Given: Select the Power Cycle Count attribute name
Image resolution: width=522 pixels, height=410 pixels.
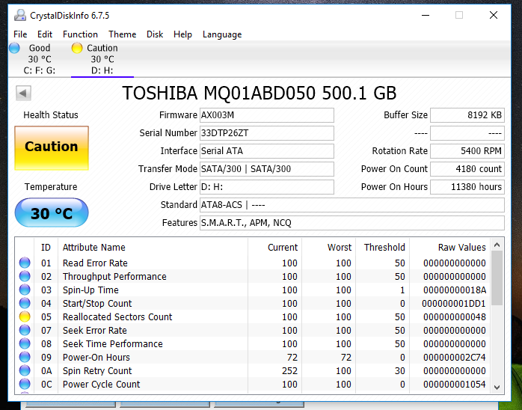Looking at the screenshot, I should (x=102, y=385).
